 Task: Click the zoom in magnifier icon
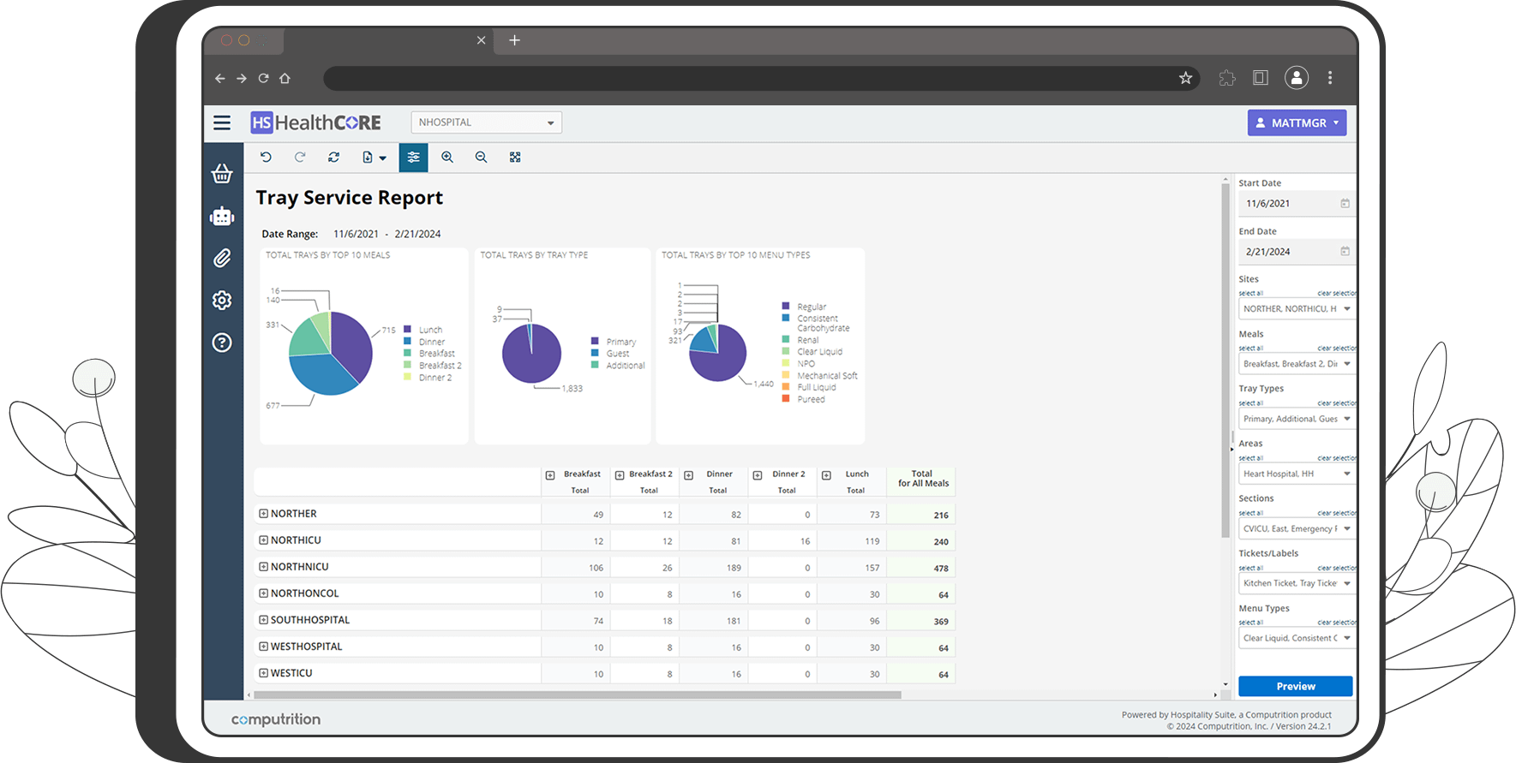447,158
